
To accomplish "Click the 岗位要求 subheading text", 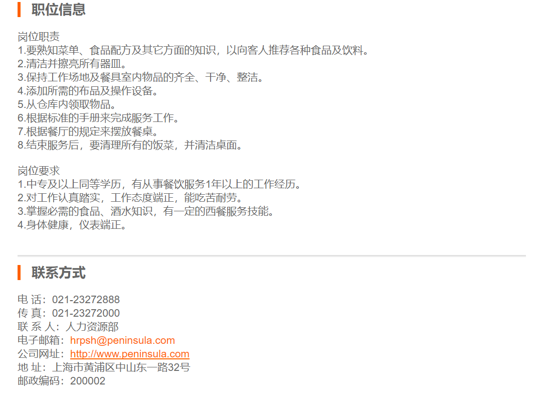I will coord(39,171).
